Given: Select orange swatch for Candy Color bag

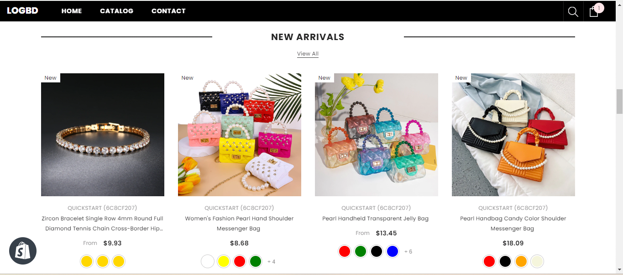Looking at the screenshot, I should point(521,261).
